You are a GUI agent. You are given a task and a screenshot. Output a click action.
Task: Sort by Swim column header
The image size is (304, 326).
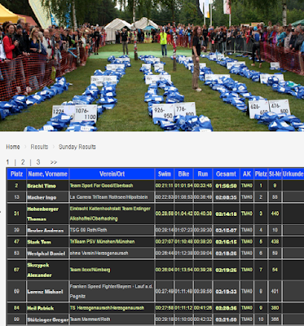tap(165, 174)
